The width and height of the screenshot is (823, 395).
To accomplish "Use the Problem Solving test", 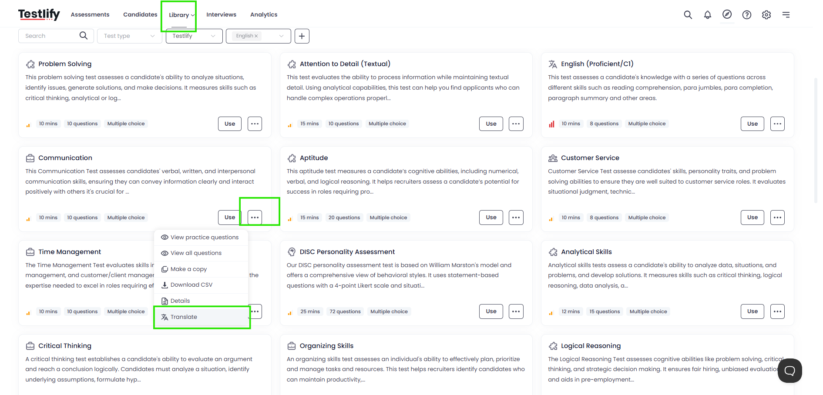I will 230,124.
